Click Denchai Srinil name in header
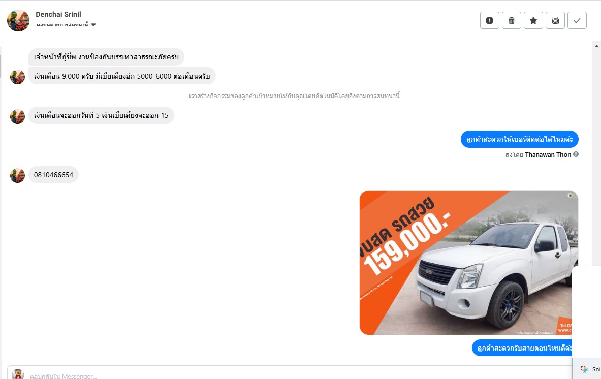Viewport: 601px width, 379px height. (x=58, y=14)
